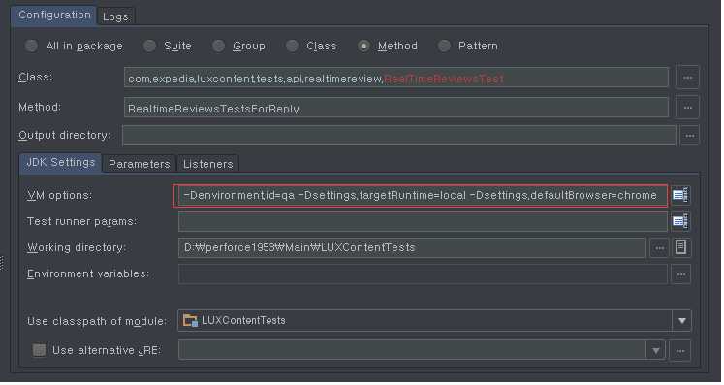Open the JDK Settings tab
The width and height of the screenshot is (724, 385).
[60, 163]
